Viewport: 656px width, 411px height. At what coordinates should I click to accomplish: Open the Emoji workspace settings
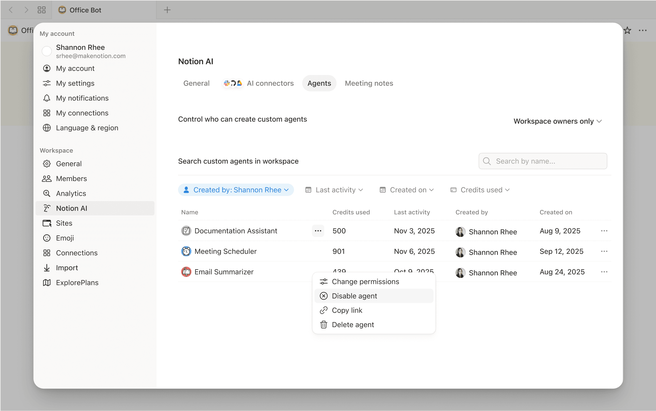pos(65,238)
